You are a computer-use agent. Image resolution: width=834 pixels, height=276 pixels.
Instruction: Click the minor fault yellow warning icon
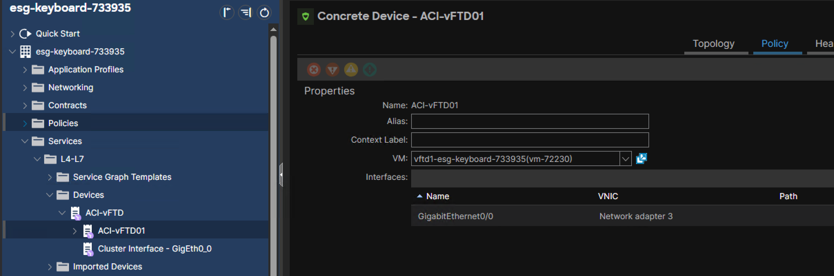coord(351,70)
